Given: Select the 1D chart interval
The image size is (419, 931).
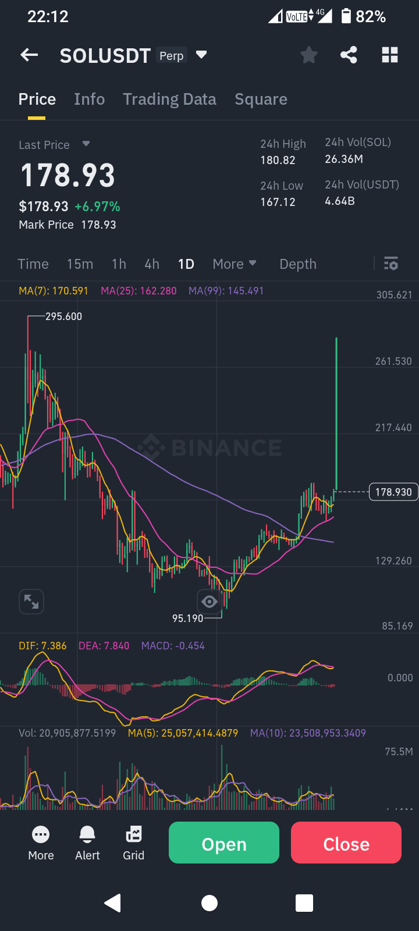Looking at the screenshot, I should click(186, 264).
